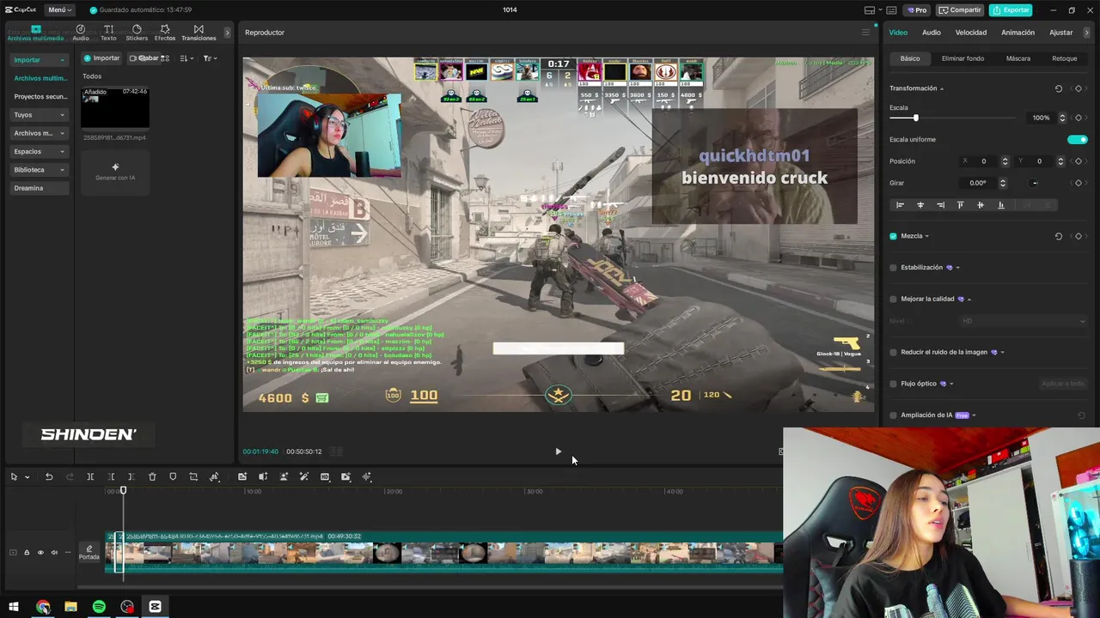Collapse the Importar sidebar section
1100x618 pixels.
(x=62, y=60)
